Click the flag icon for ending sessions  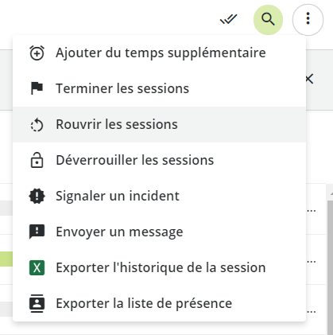click(x=37, y=88)
